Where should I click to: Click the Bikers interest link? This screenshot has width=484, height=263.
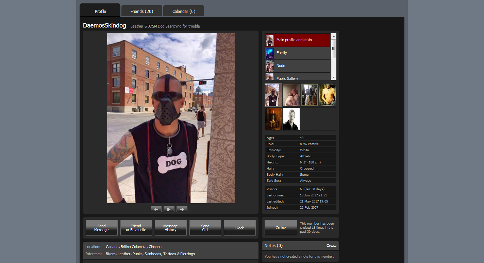111,254
